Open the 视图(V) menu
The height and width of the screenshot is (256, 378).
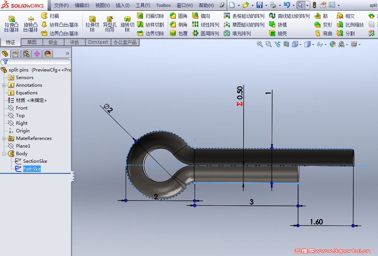102,5
